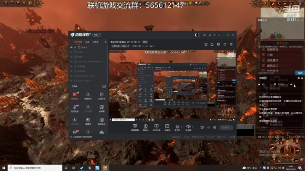The height and width of the screenshot is (171, 305).
Task: Open the Windows notification center icon
Action: (300, 168)
